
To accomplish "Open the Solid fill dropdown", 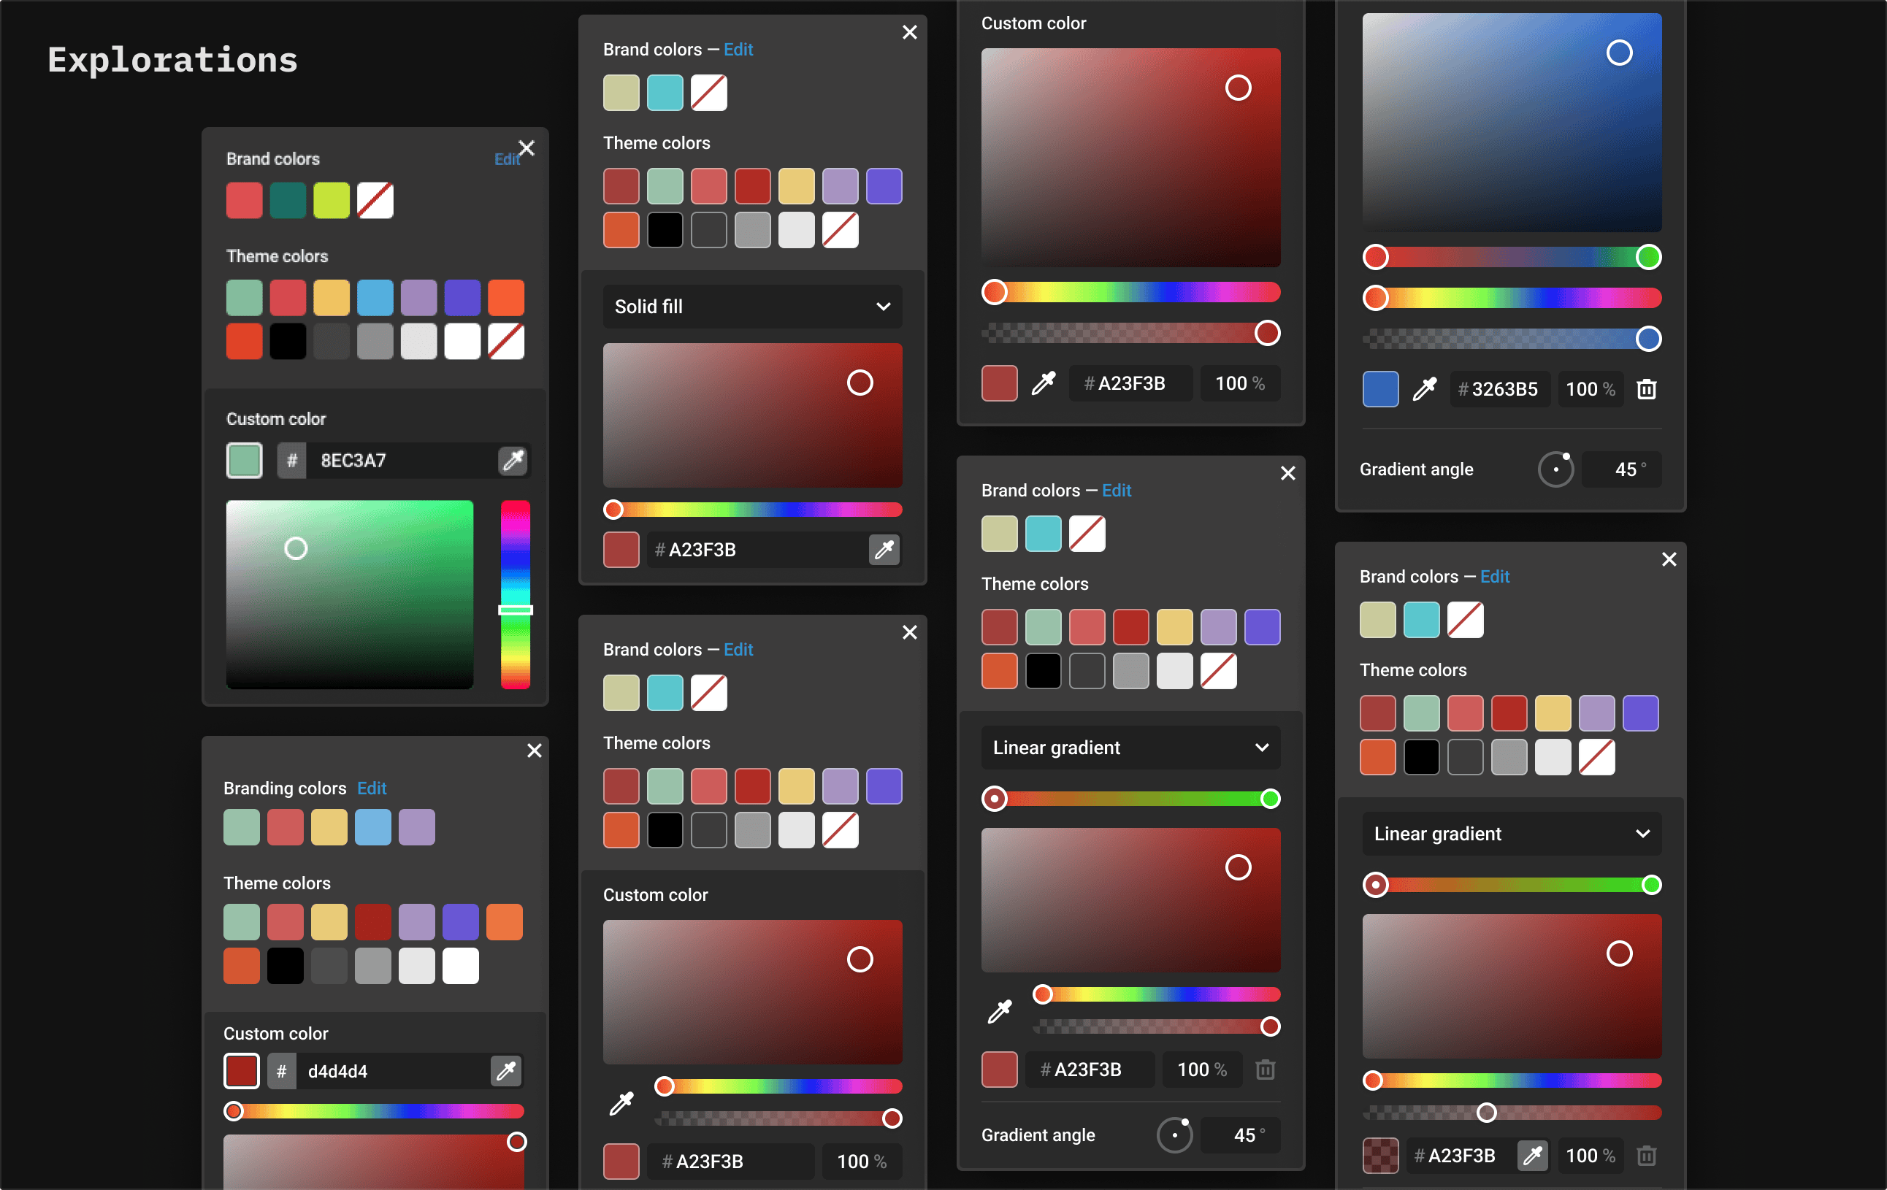I will click(x=752, y=307).
